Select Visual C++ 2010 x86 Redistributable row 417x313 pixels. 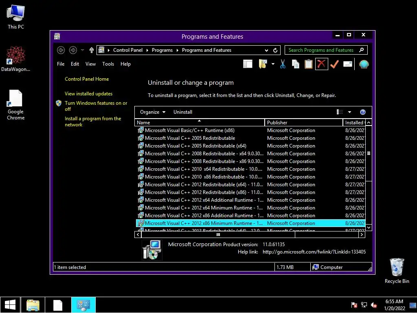(x=250, y=177)
